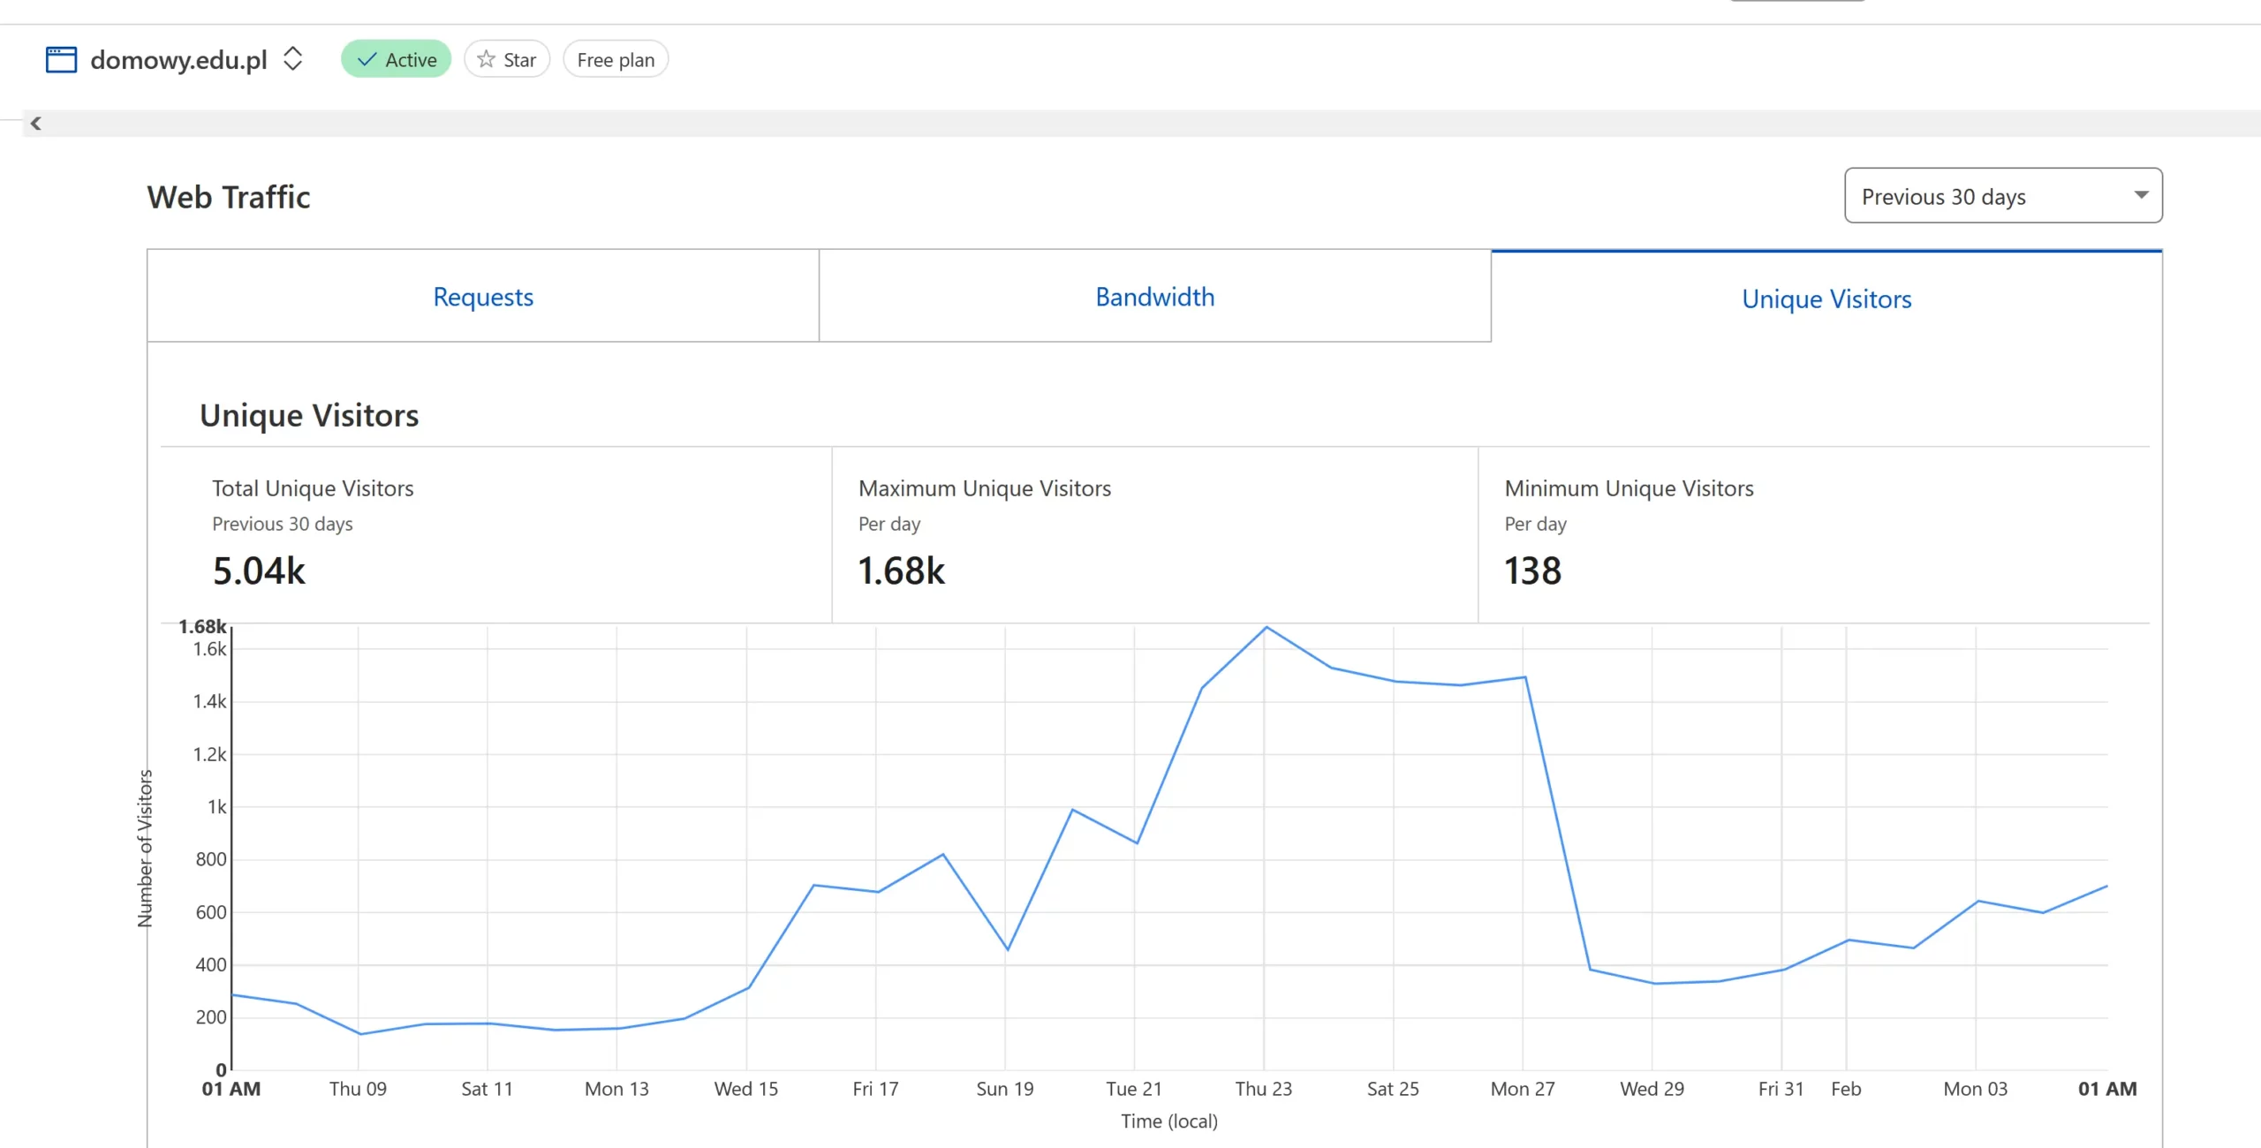Viewport: 2261px width, 1148px height.
Task: Click the star outline icon
Action: pos(486,59)
